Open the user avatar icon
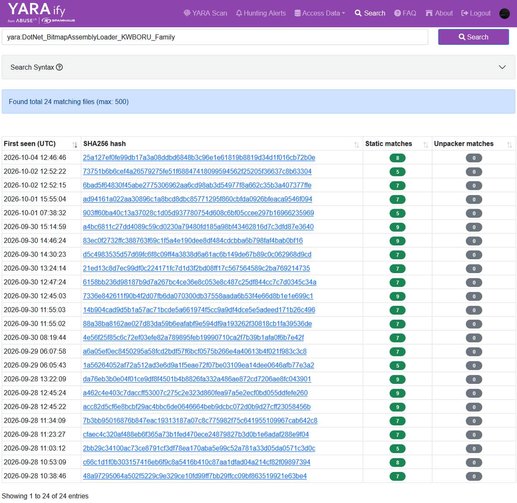517x503 pixels. (505, 13)
